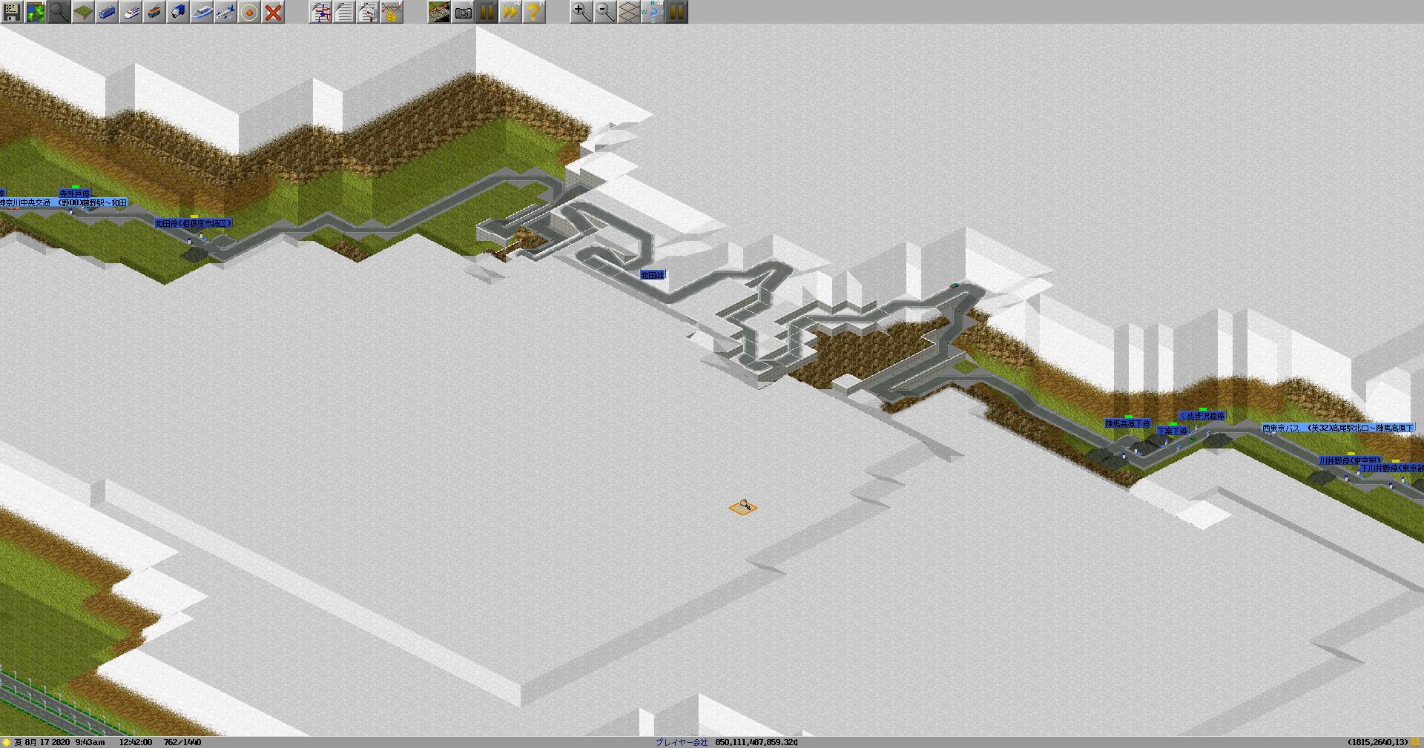This screenshot has height=748, width=1424.
Task: Open the line management network icon
Action: tap(320, 12)
